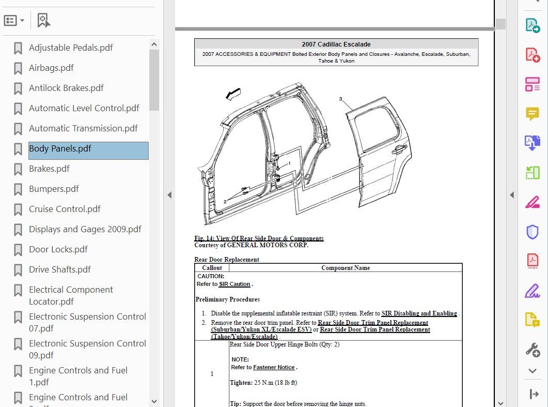Viewport: 548px width, 407px height.
Task: Click the find current bookmark icon
Action: (x=44, y=21)
